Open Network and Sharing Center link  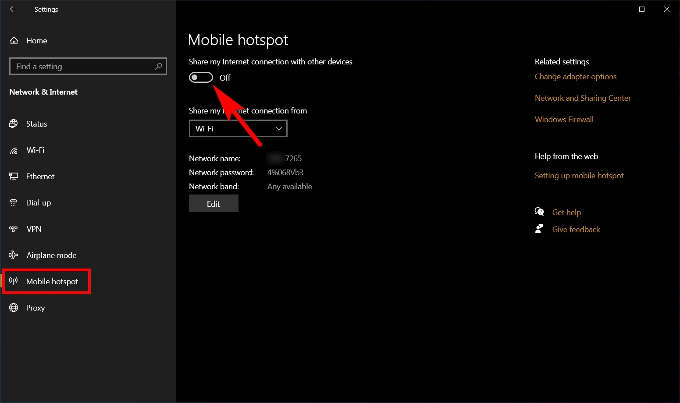(583, 98)
